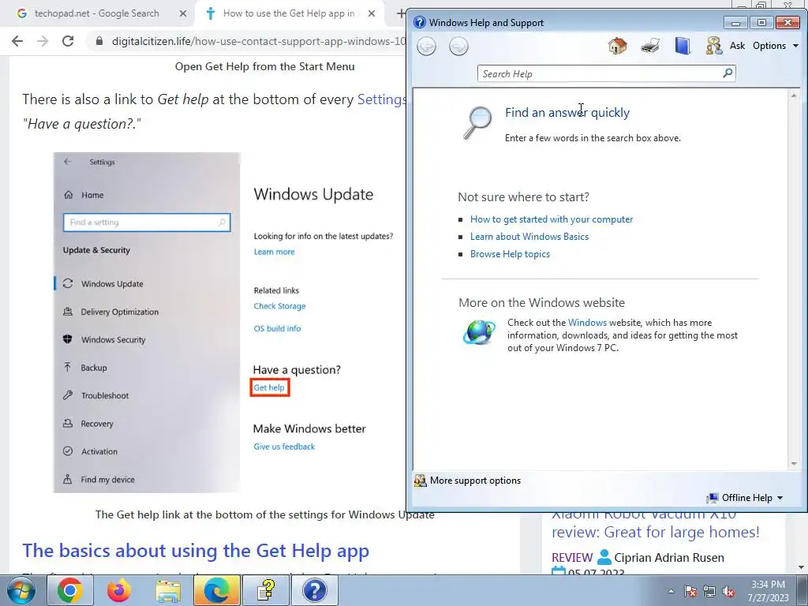Viewport: 808px width, 606px height.
Task: Open Windows Explorer folder taskbar icon
Action: (168, 590)
